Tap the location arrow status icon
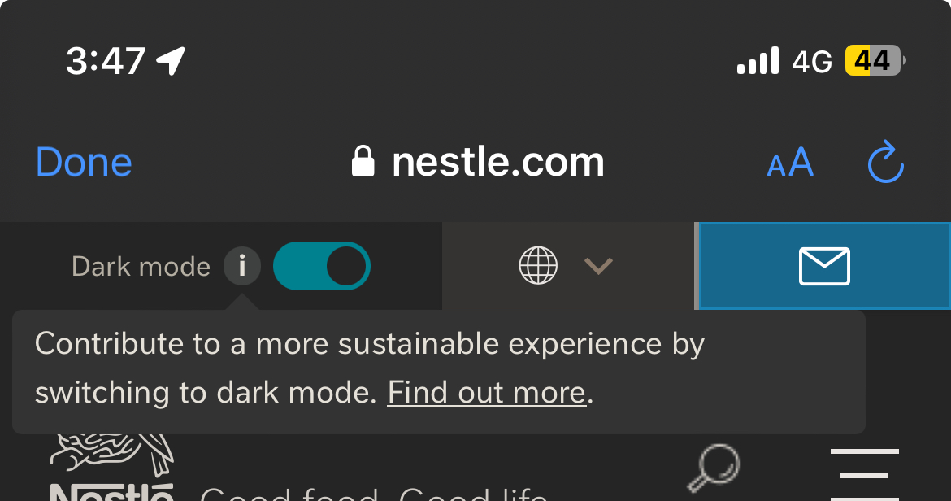Image resolution: width=951 pixels, height=501 pixels. [x=171, y=61]
